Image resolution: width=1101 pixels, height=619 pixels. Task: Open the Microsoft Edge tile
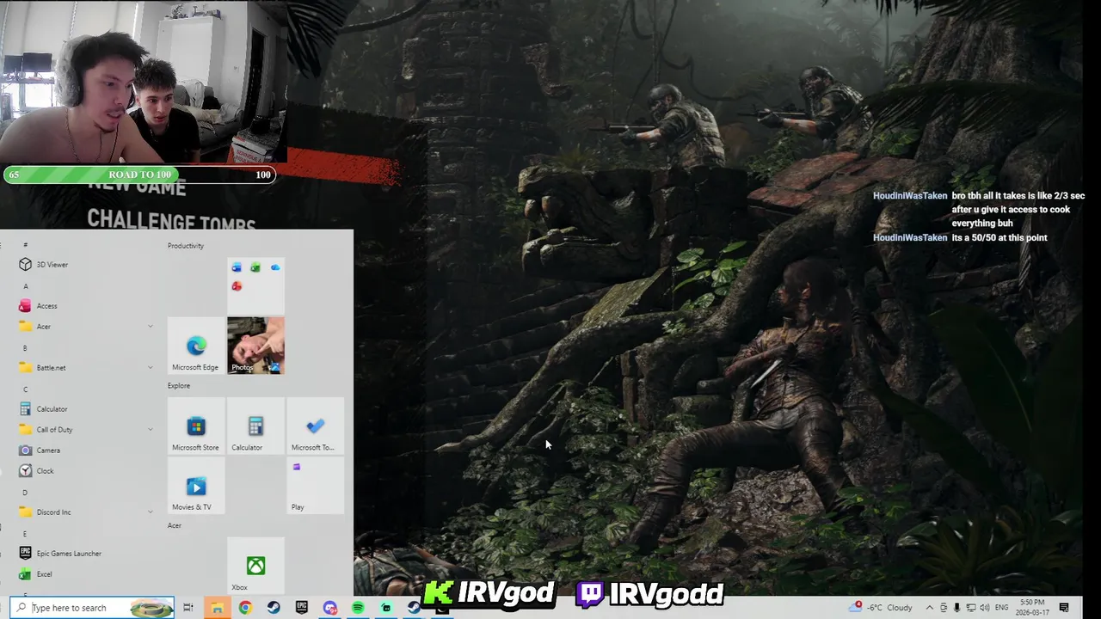[x=196, y=346]
